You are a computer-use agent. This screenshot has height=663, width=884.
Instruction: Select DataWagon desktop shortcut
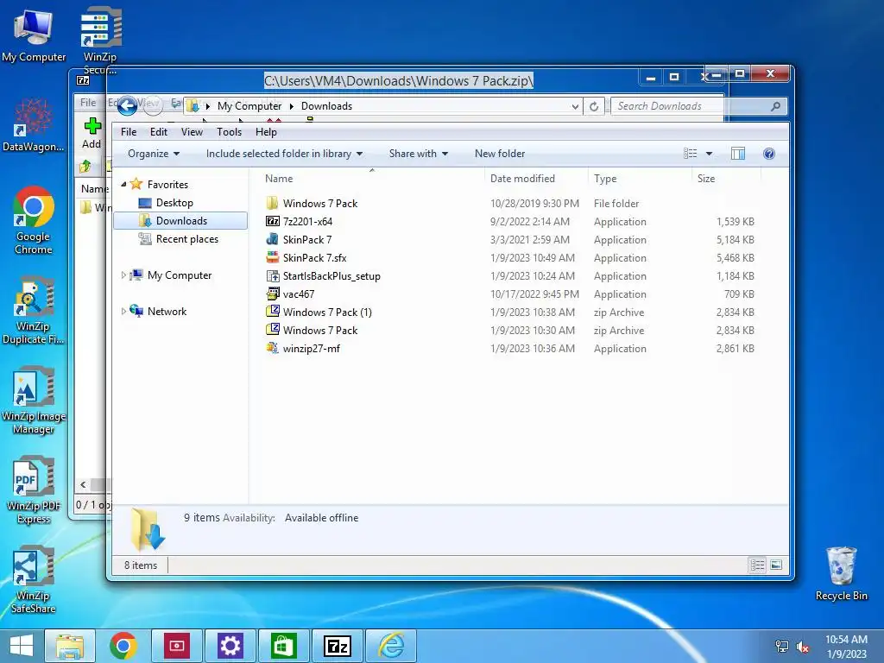(x=34, y=125)
